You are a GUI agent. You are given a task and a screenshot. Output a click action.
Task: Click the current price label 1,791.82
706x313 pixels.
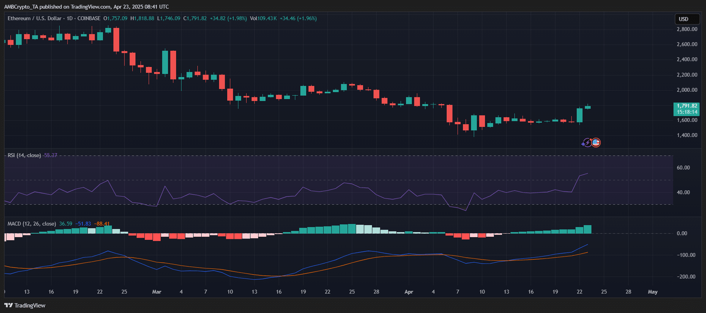coord(687,106)
